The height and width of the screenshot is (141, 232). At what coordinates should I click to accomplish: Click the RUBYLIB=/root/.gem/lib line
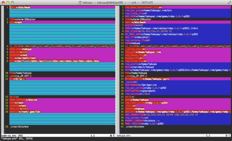point(25,112)
